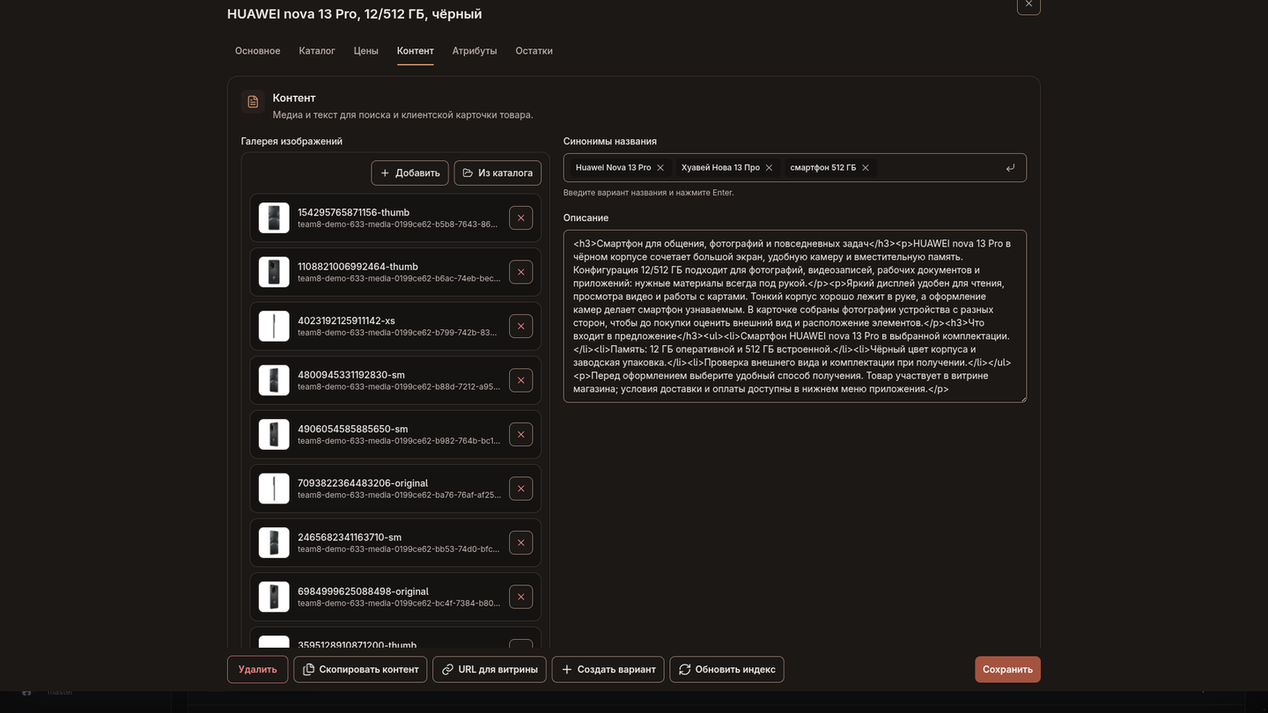This screenshot has width=1268, height=713.
Task: Switch to the Остатки tab
Action: pyautogui.click(x=534, y=51)
